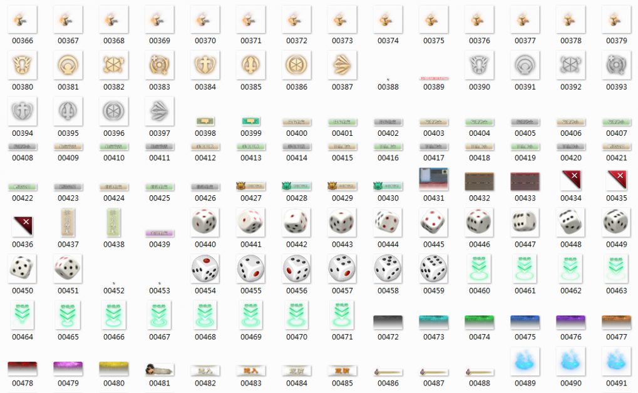Click the brown panel thumbnail 00432
This screenshot has width=638, height=393.
[x=480, y=181]
